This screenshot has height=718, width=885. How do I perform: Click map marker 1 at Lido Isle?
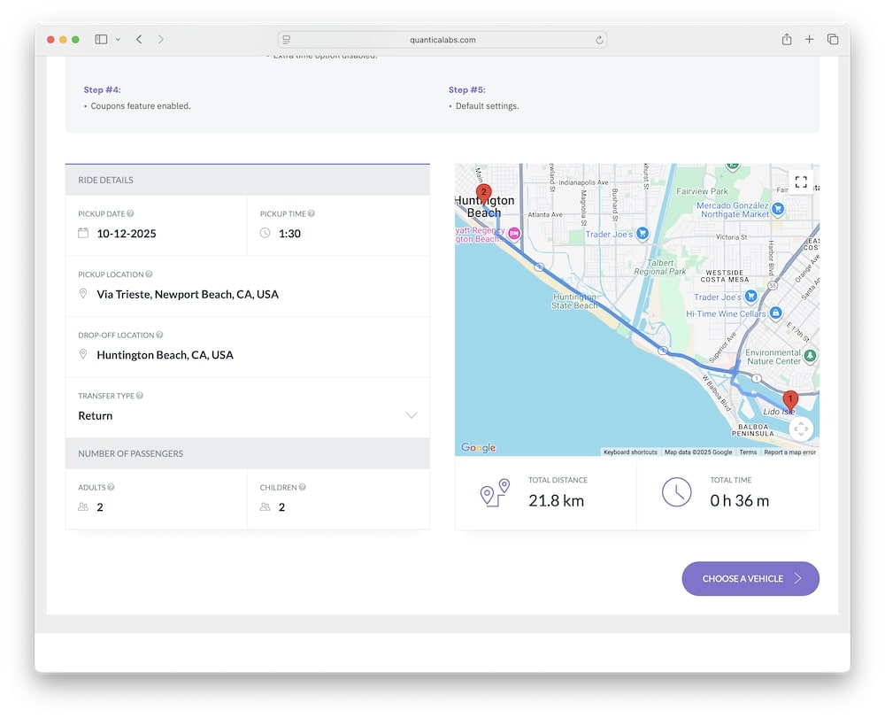pyautogui.click(x=790, y=401)
